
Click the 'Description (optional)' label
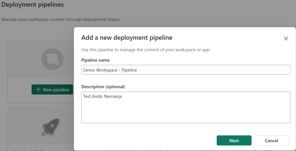(103, 87)
